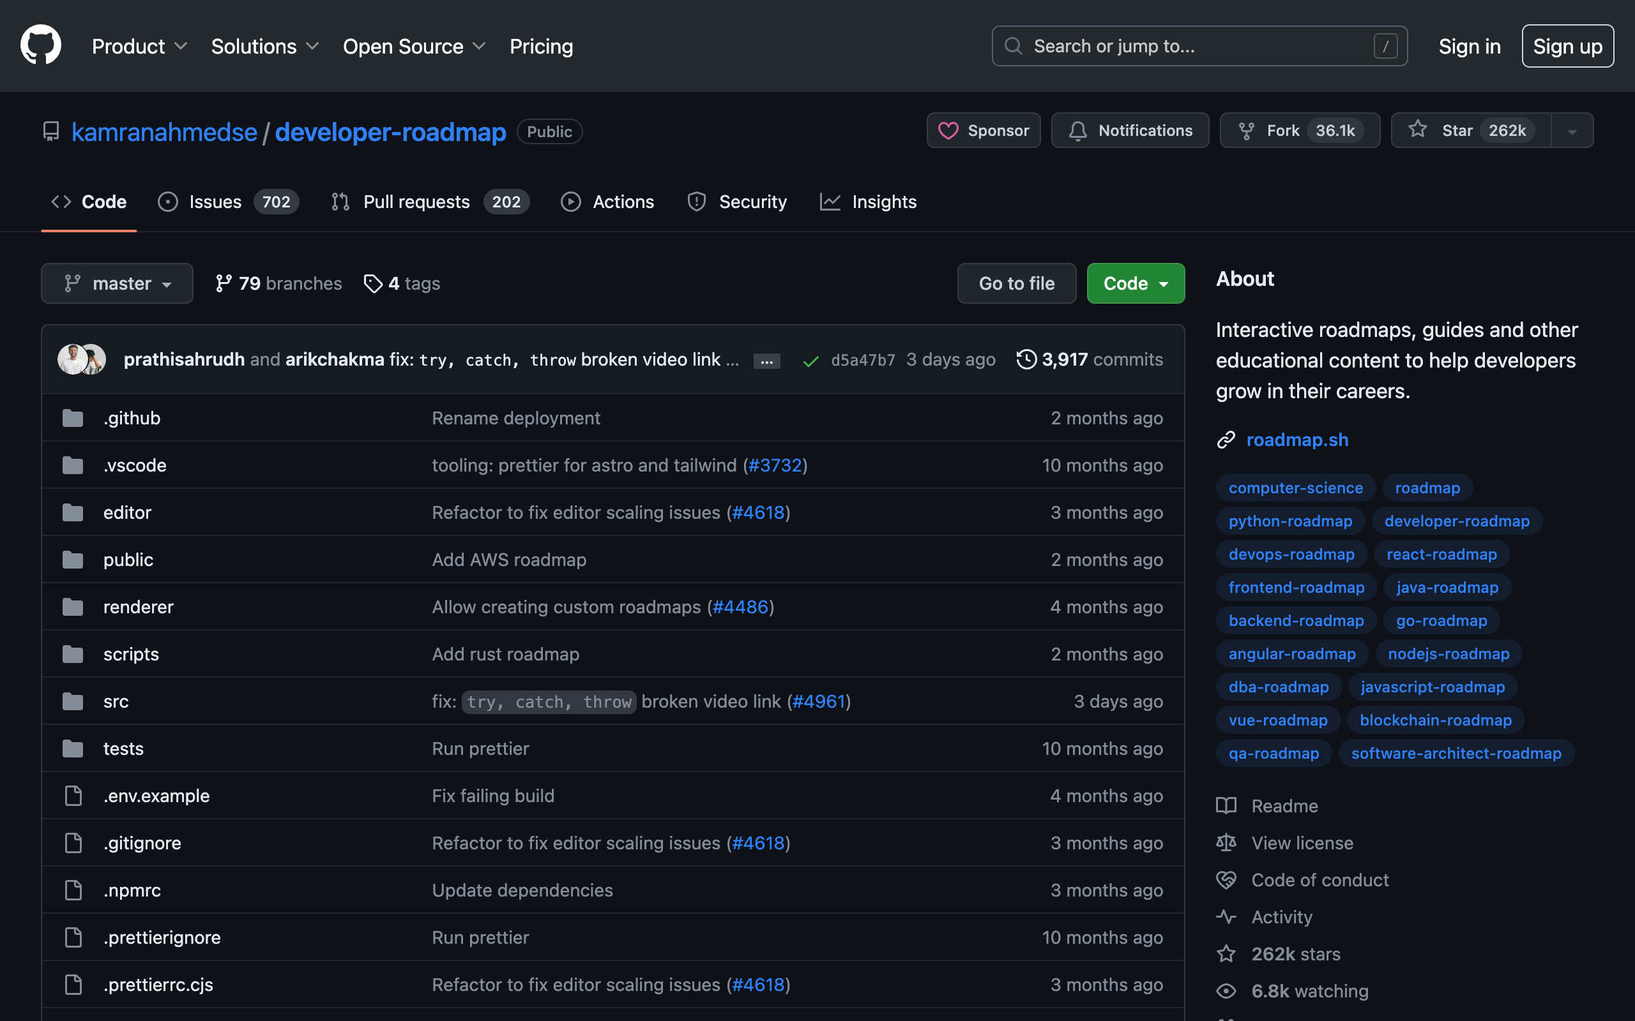Open the public folder
1635x1021 pixels.
pos(128,560)
